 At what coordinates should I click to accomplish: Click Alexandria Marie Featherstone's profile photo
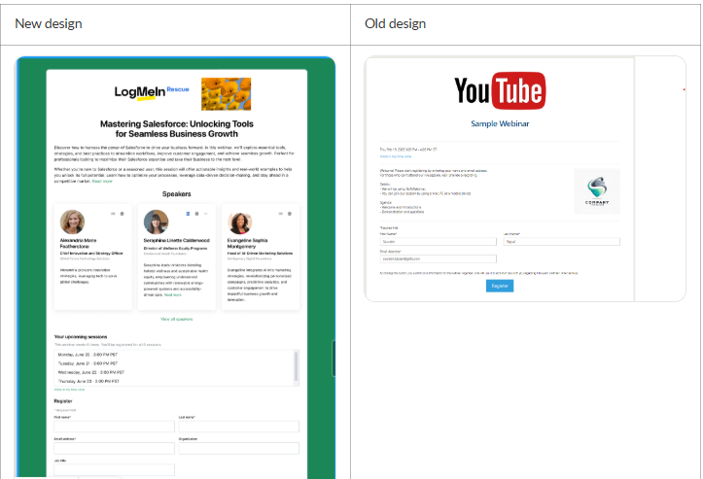coord(72,222)
